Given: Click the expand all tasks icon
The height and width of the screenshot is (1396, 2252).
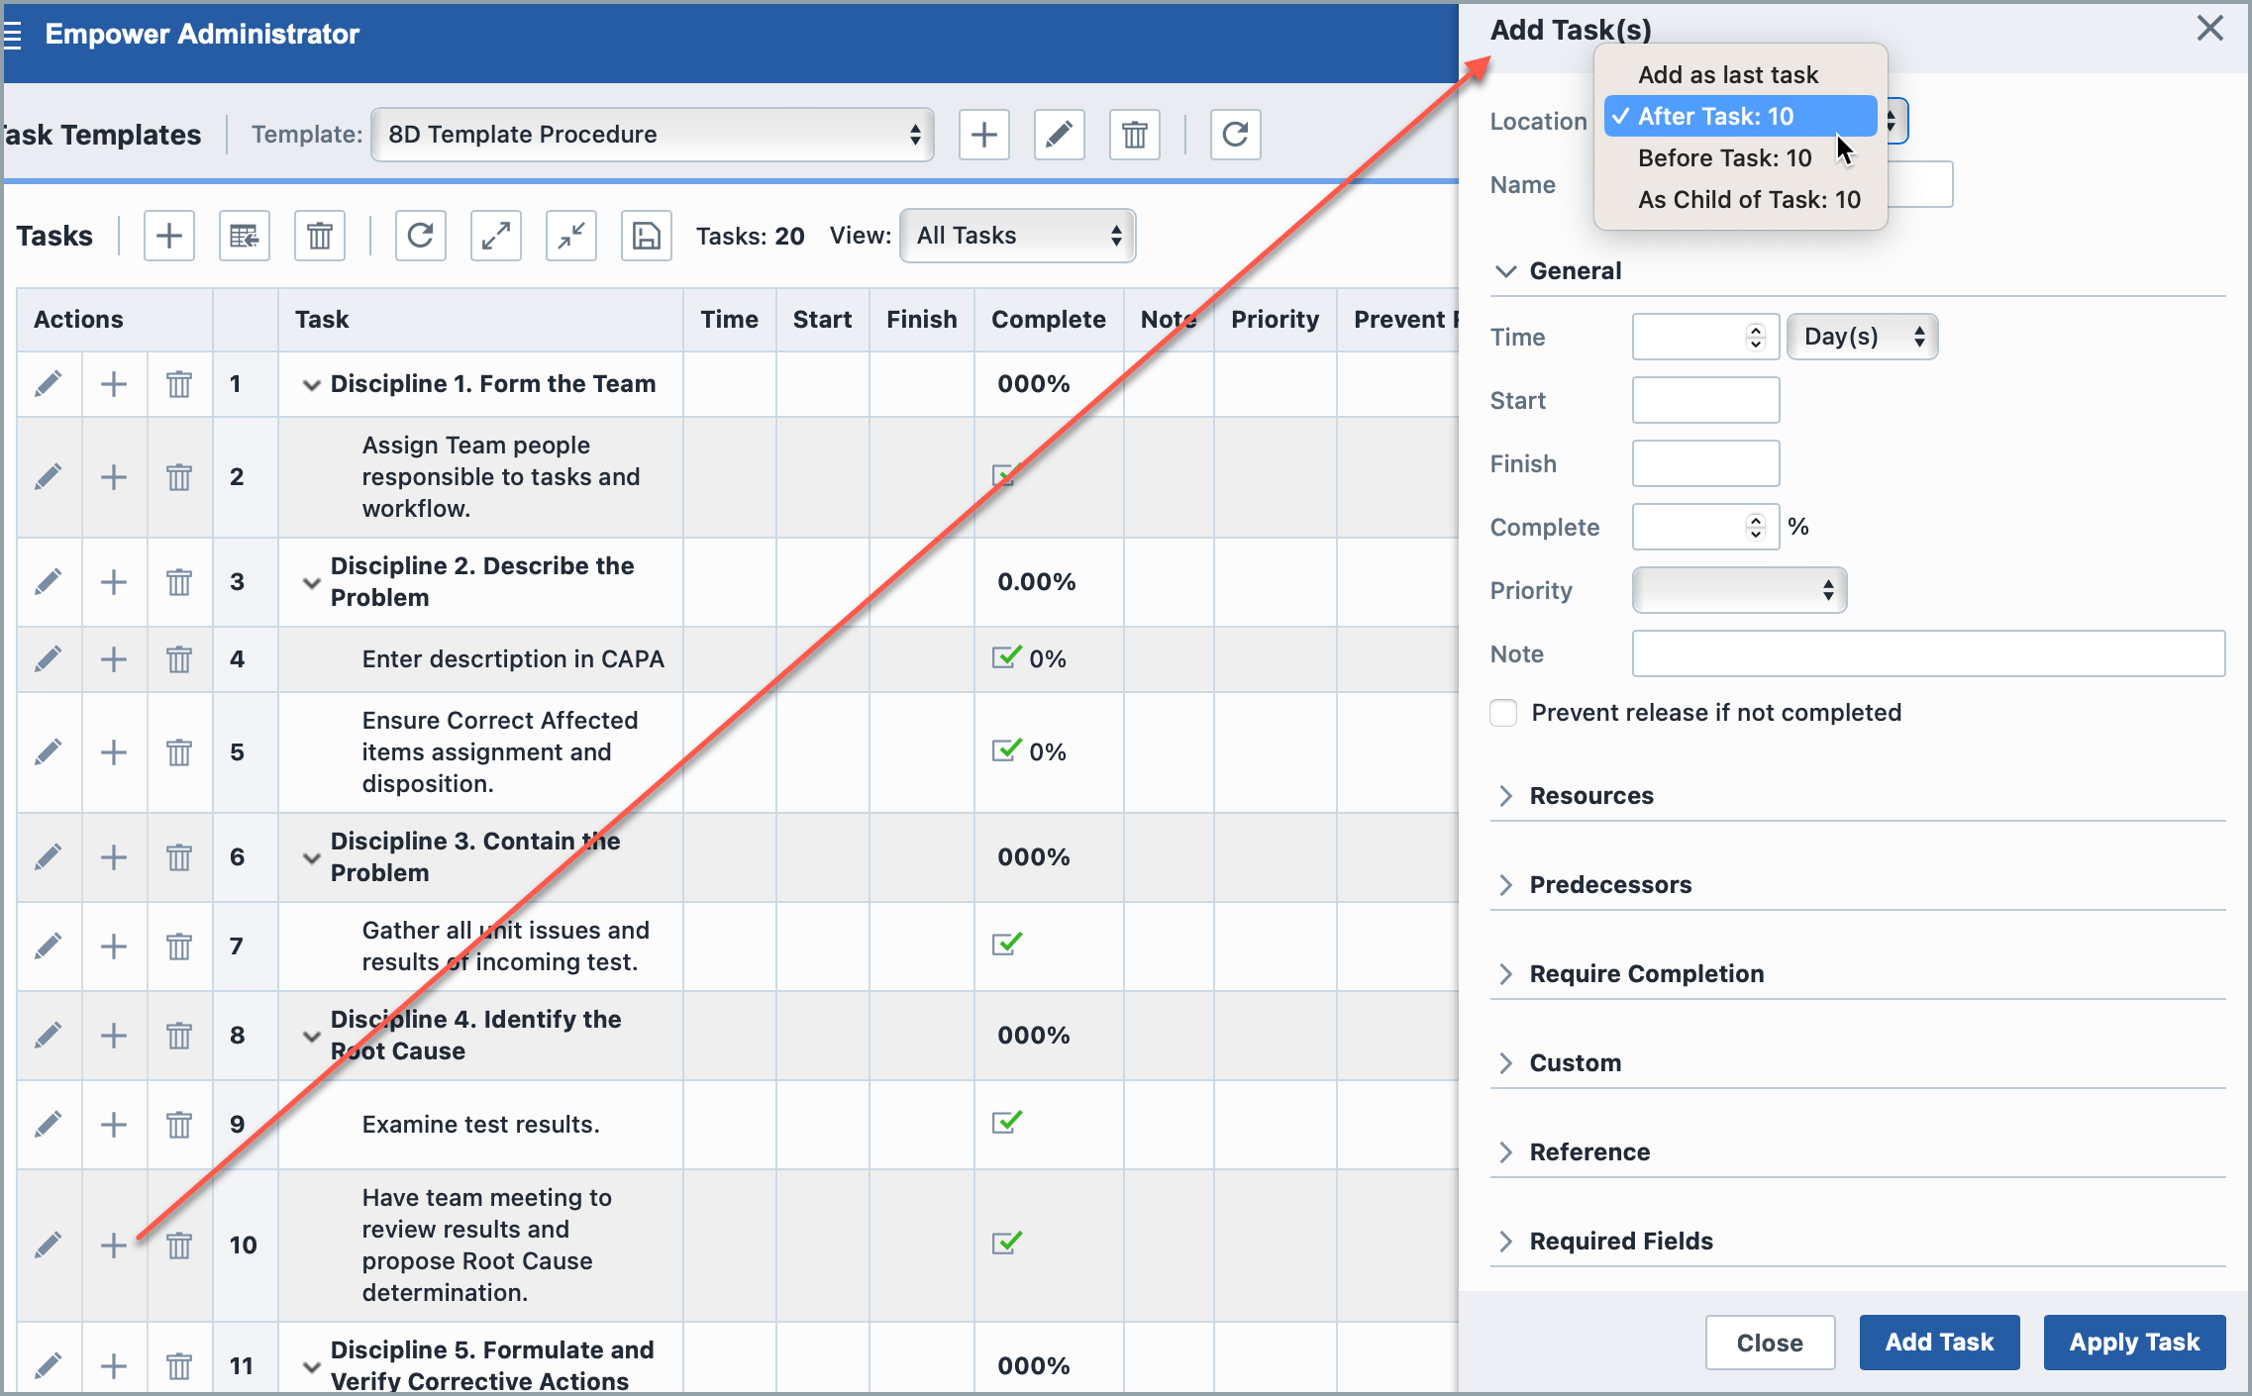Looking at the screenshot, I should coord(495,236).
